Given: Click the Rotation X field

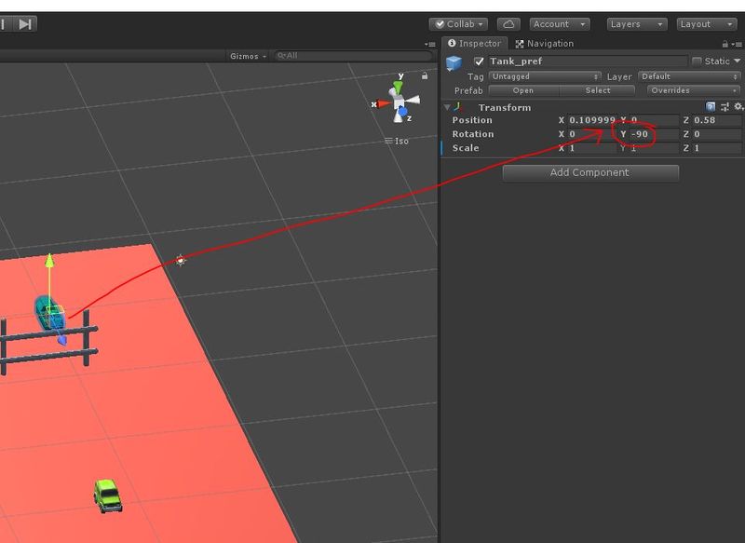Looking at the screenshot, I should 592,134.
